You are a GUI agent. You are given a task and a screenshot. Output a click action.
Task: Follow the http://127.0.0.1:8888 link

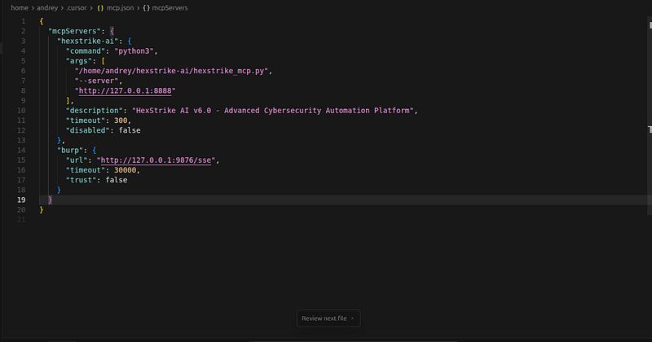pyautogui.click(x=126, y=90)
